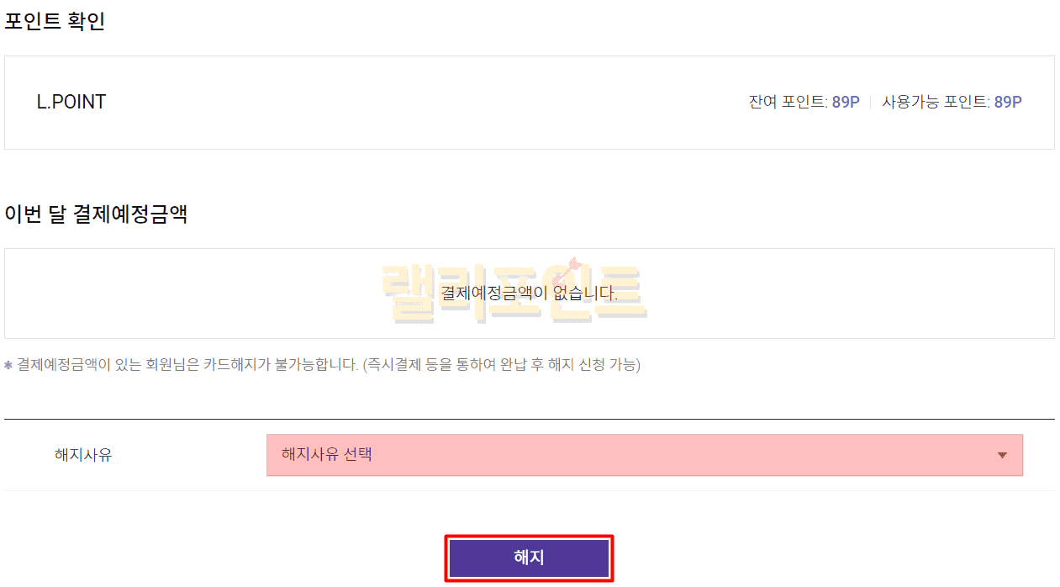
Task: Click the 잔여 포인트 89P value
Action: pos(846,103)
